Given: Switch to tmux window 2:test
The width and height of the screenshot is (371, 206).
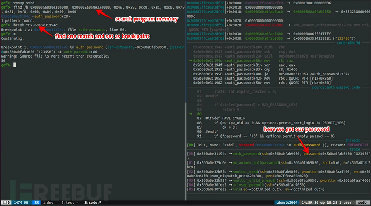Looking at the screenshot, I should point(68,203).
